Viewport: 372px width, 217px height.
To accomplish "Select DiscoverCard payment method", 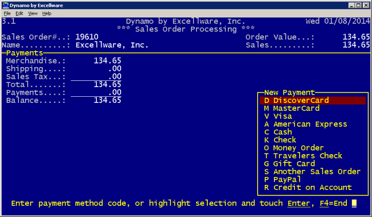I will tap(312, 100).
